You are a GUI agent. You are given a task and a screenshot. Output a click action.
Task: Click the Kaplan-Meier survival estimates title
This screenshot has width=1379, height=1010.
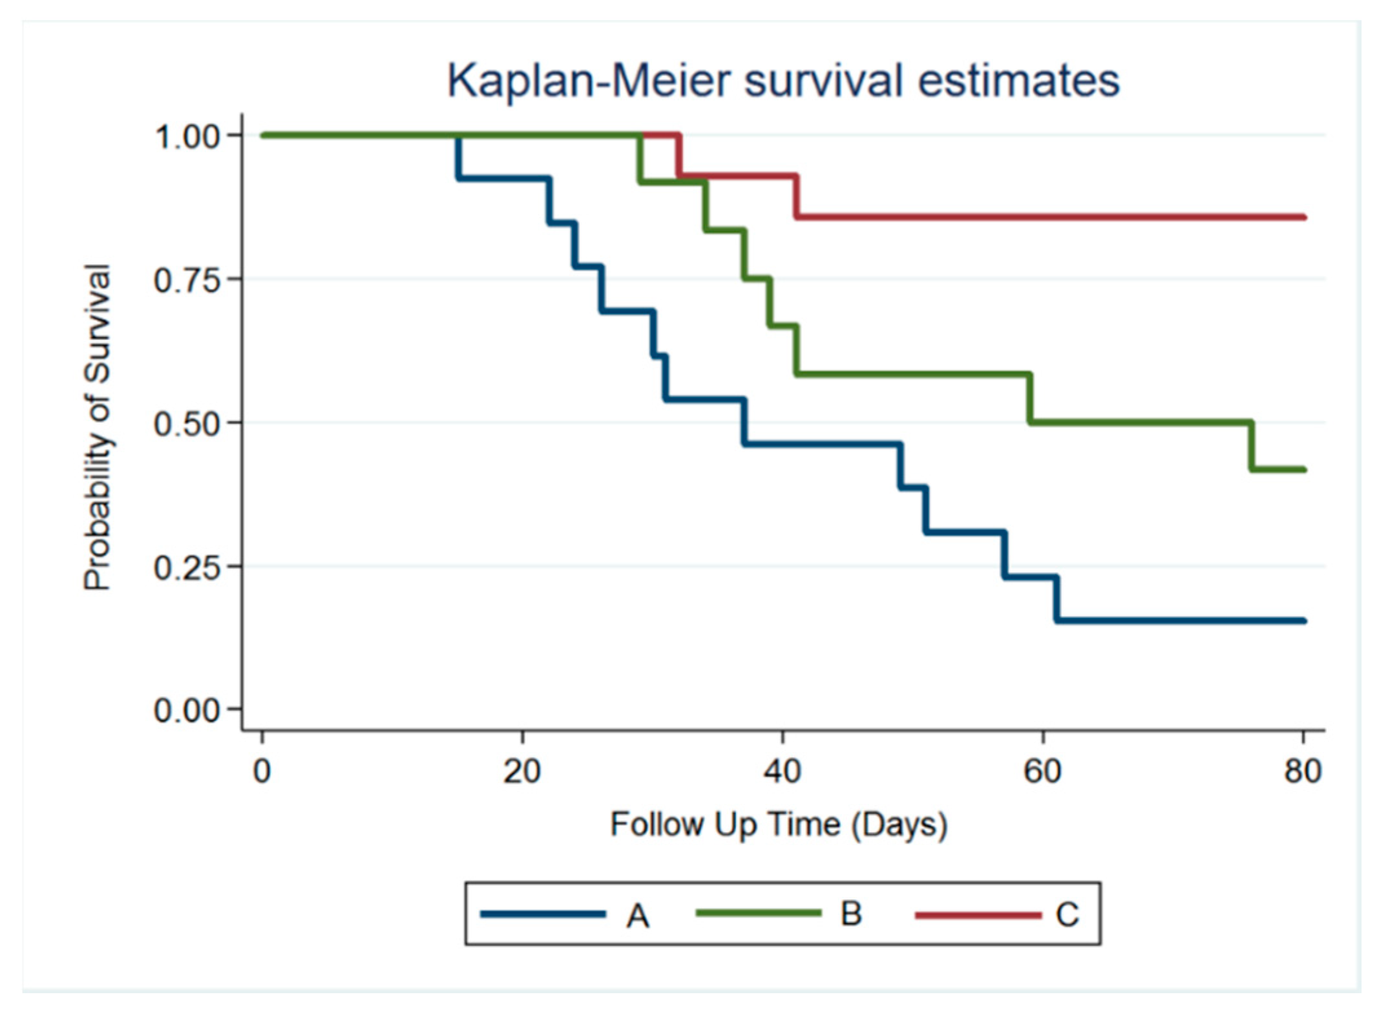(x=783, y=81)
